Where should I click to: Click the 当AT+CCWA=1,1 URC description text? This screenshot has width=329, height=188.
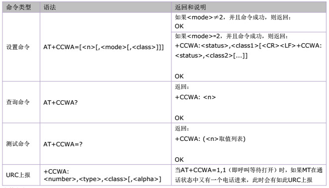click(x=248, y=175)
